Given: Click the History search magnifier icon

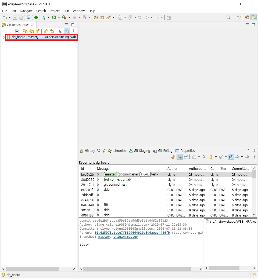Looking at the screenshot, I should pyautogui.click(x=204, y=157).
